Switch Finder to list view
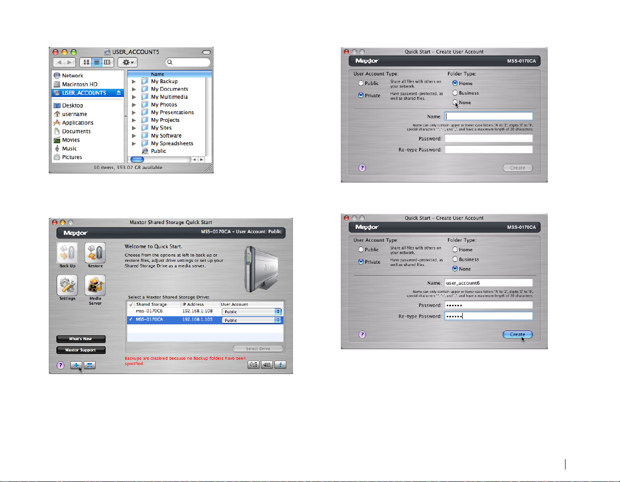 [97, 62]
